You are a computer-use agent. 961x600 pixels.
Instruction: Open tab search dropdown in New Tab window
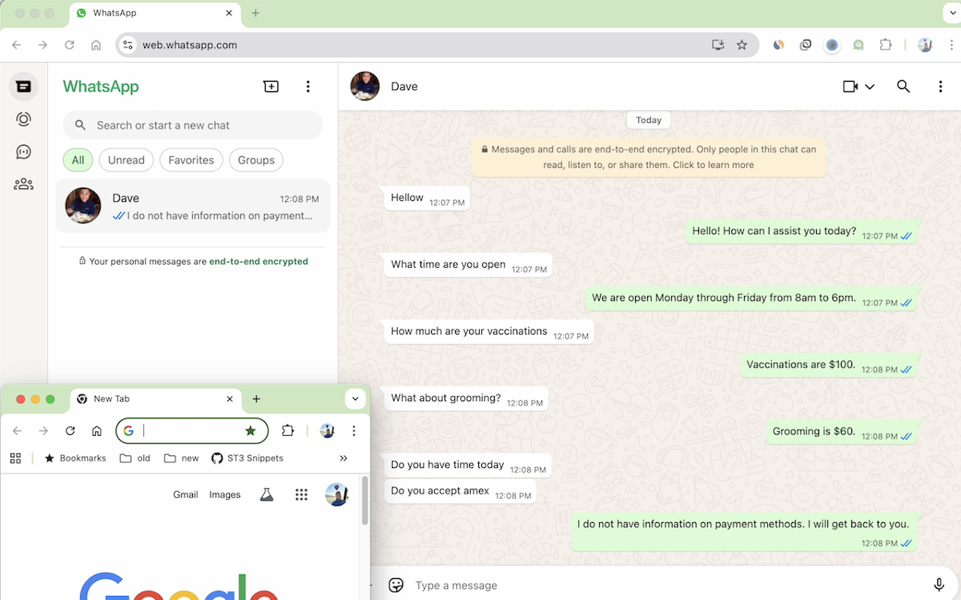point(356,399)
